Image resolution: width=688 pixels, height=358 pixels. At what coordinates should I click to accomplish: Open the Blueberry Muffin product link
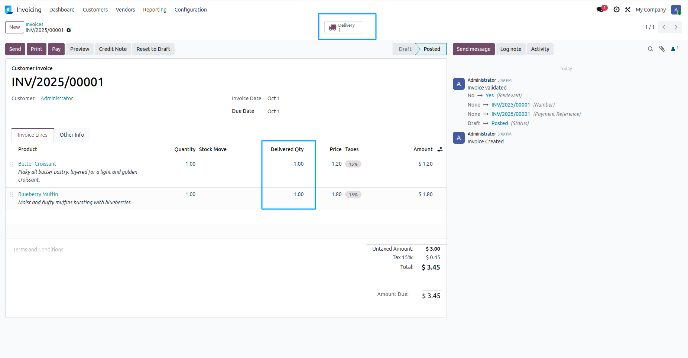click(x=38, y=194)
